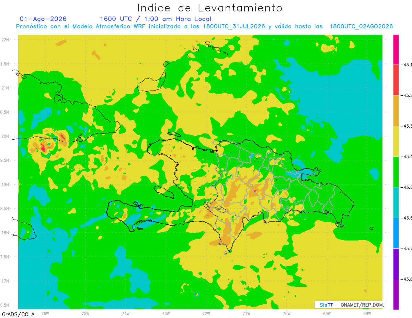This screenshot has width=412, height=318.
Task: Select the green color bar segment
Action: (x=396, y=172)
